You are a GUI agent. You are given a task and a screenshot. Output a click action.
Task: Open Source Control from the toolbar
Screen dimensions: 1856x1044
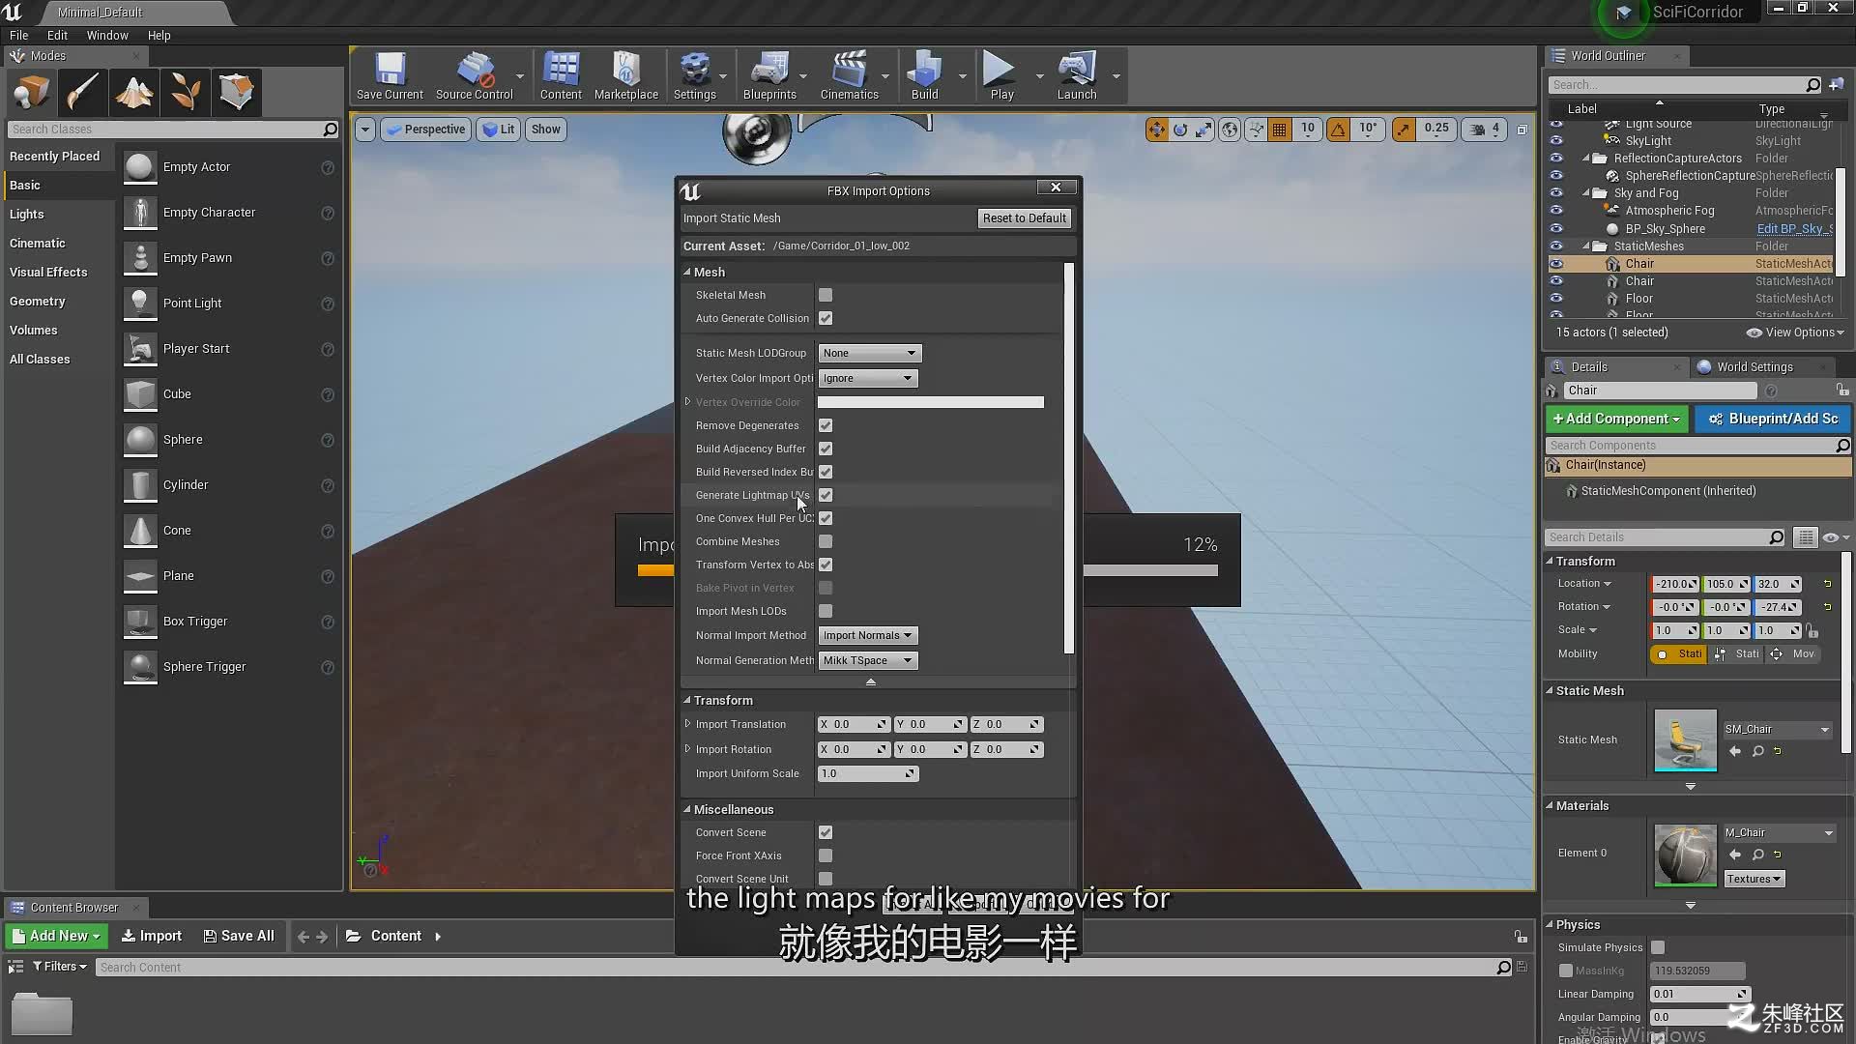coord(474,75)
